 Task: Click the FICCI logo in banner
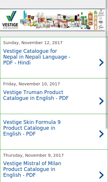101,27
